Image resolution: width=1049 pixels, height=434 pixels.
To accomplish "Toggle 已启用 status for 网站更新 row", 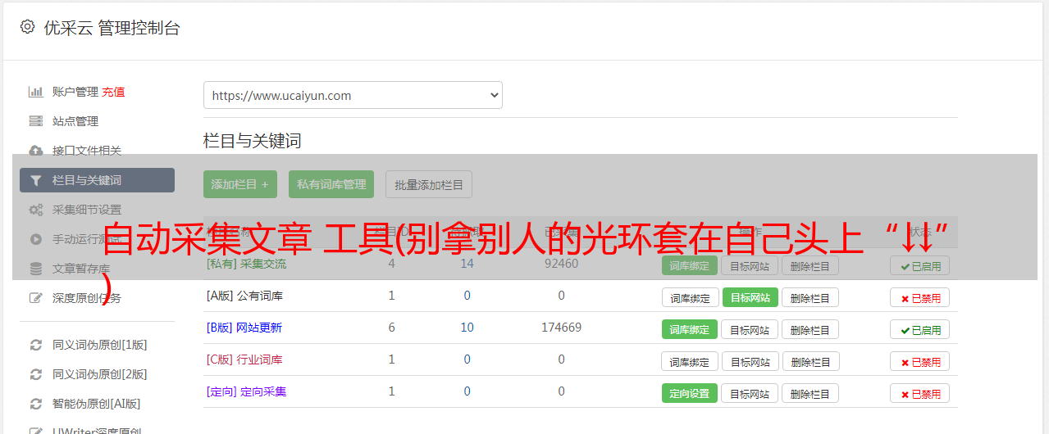I will tap(920, 329).
